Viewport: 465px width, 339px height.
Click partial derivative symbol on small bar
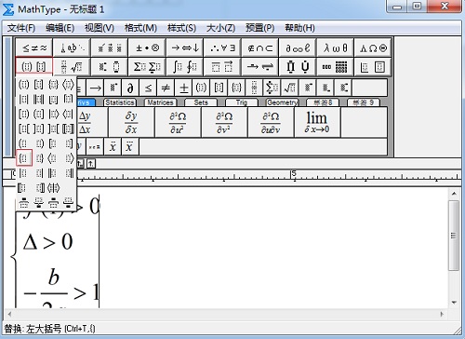pyautogui.click(x=130, y=88)
